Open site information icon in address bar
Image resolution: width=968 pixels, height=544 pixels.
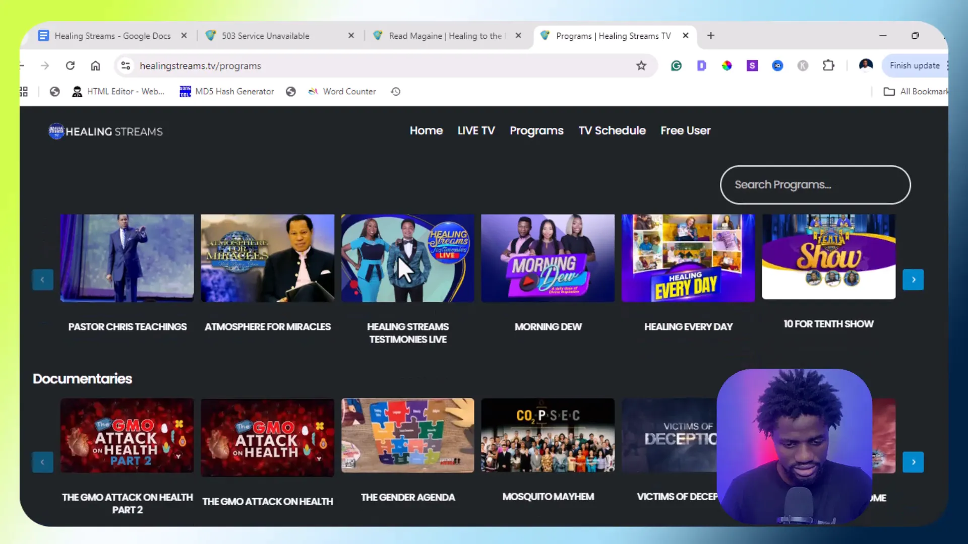point(126,65)
